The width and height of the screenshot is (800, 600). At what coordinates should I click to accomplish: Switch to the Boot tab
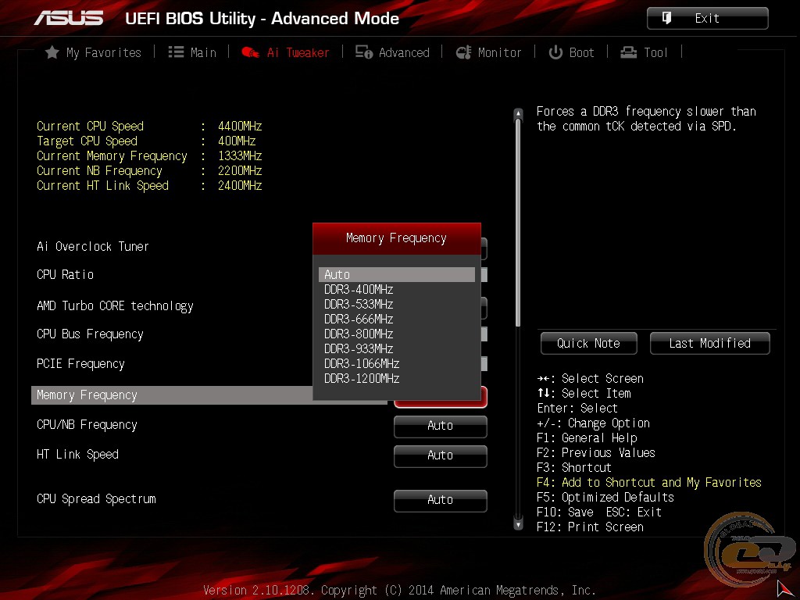coord(571,52)
